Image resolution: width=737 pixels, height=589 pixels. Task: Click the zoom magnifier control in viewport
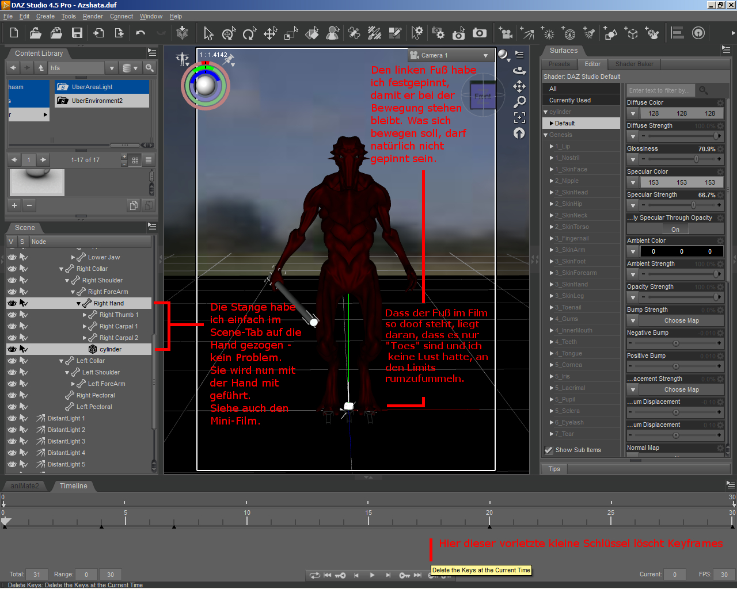519,102
